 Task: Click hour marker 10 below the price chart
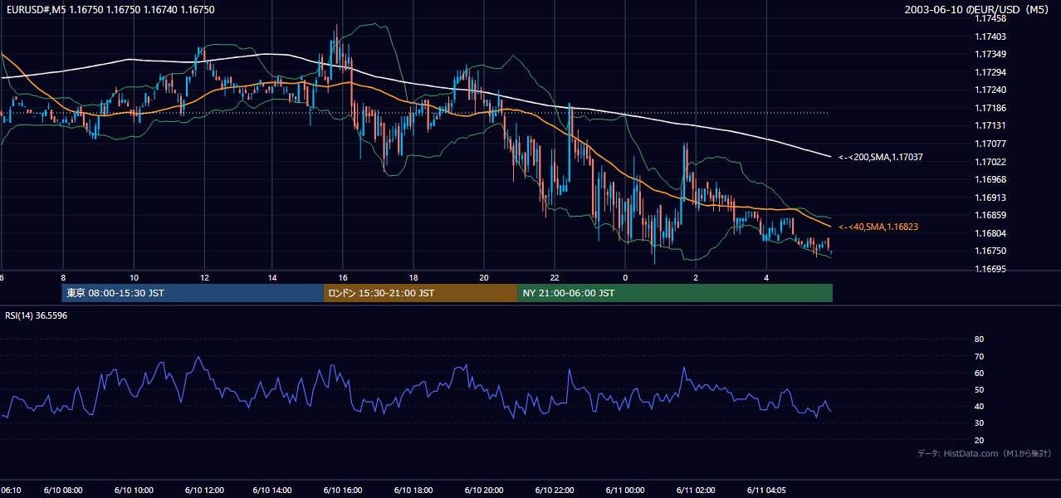click(134, 277)
